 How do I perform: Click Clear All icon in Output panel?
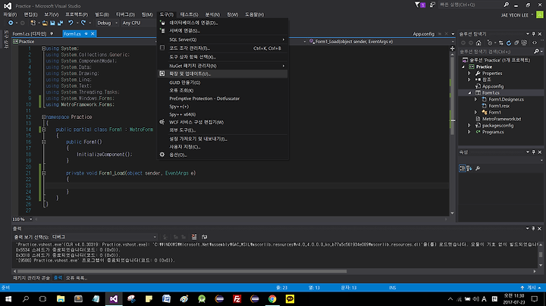194,237
